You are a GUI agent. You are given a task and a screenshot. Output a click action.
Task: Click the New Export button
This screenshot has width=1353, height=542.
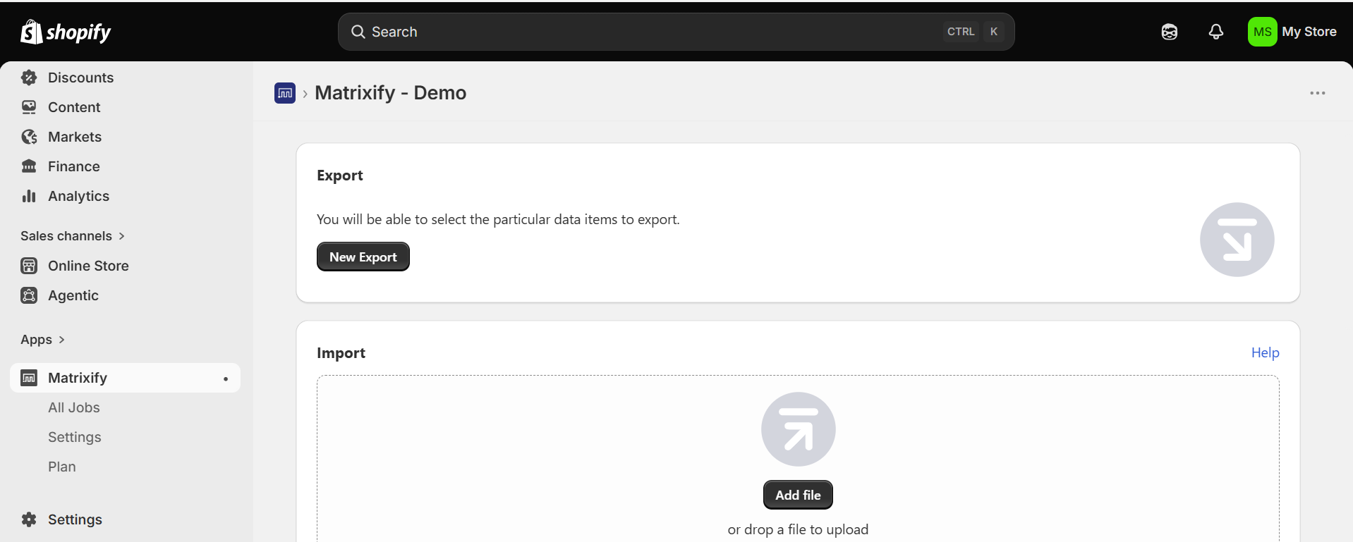363,257
